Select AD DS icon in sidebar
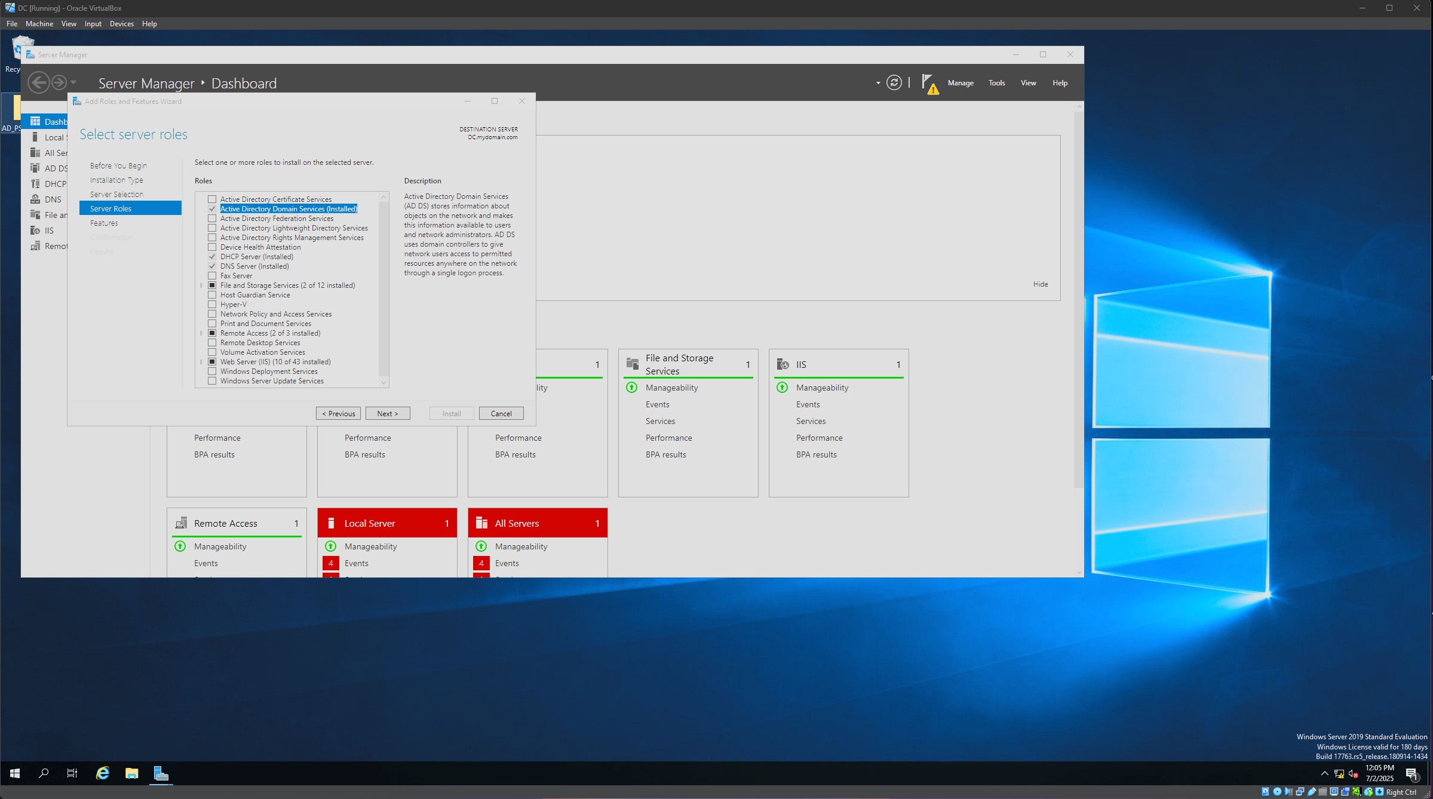Screen dimensions: 1433x799 pyautogui.click(x=35, y=168)
